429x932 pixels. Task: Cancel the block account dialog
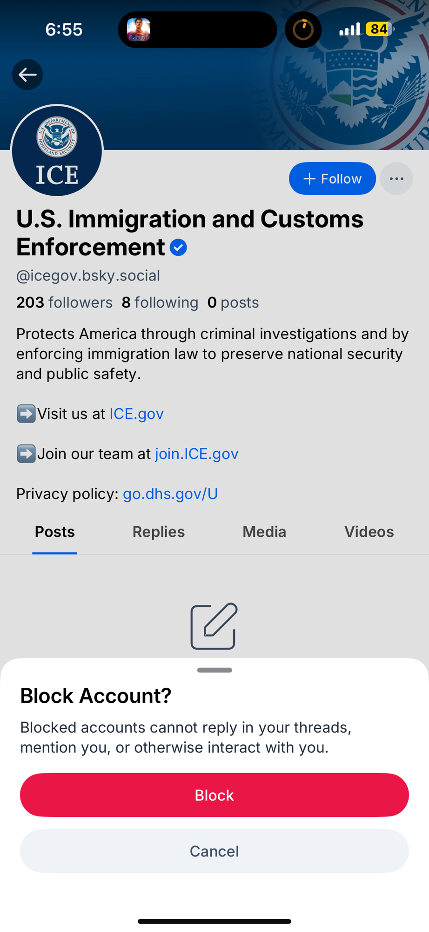click(214, 851)
